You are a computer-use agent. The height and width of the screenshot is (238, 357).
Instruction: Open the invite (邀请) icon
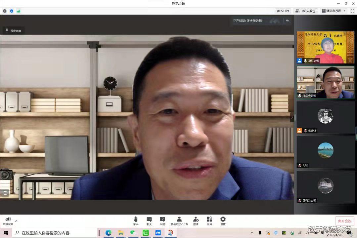[x=196, y=220]
